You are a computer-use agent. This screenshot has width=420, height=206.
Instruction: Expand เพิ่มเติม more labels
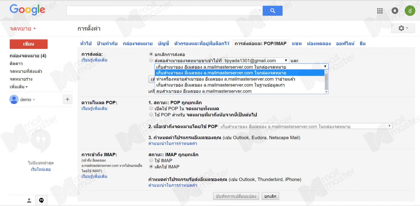[19, 87]
